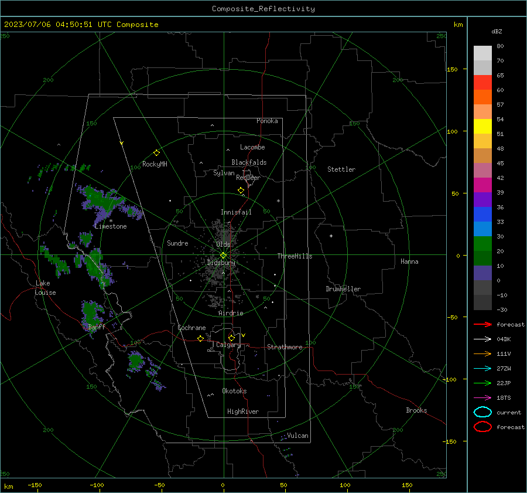Click the cyan current ellipse icon
527x493 pixels.
[x=482, y=412]
